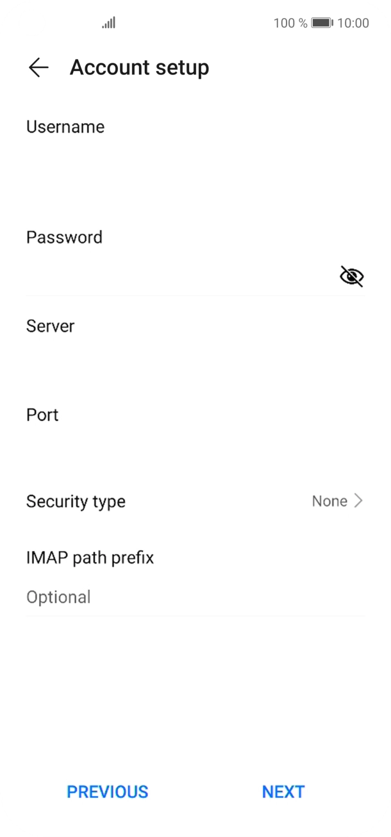Expand Security type options via the chevron

click(x=359, y=501)
